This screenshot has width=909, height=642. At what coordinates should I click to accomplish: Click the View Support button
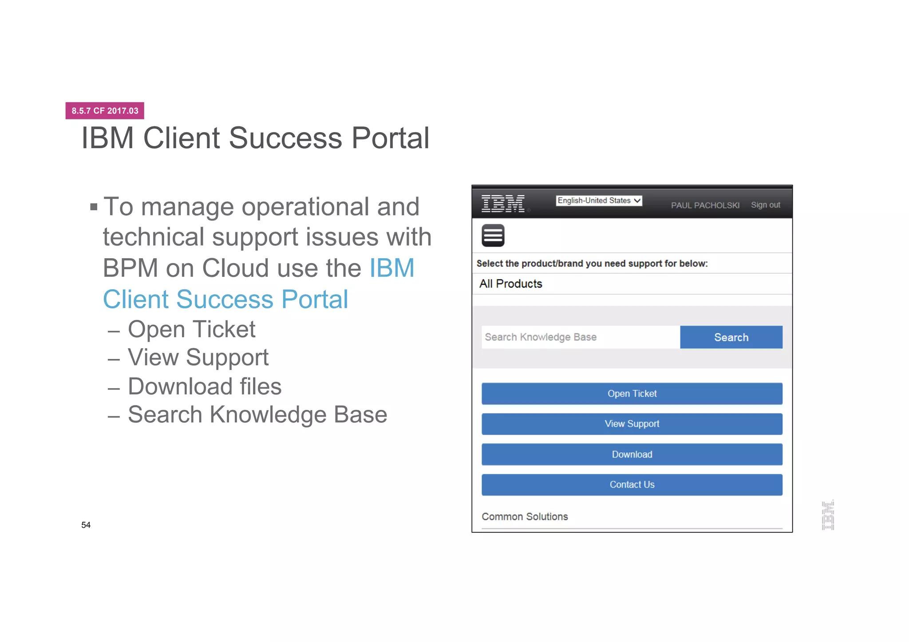pyautogui.click(x=632, y=424)
